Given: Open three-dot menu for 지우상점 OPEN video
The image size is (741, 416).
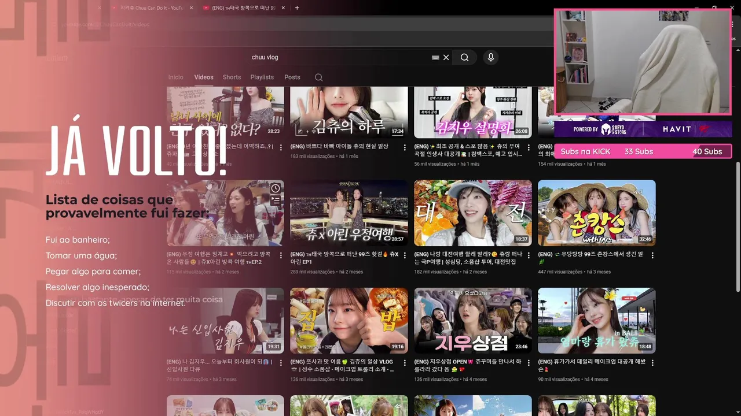Looking at the screenshot, I should coord(529,363).
